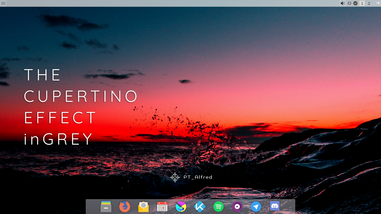Switch to workspace 2
Viewport: 381px width, 214px height.
(369, 3)
